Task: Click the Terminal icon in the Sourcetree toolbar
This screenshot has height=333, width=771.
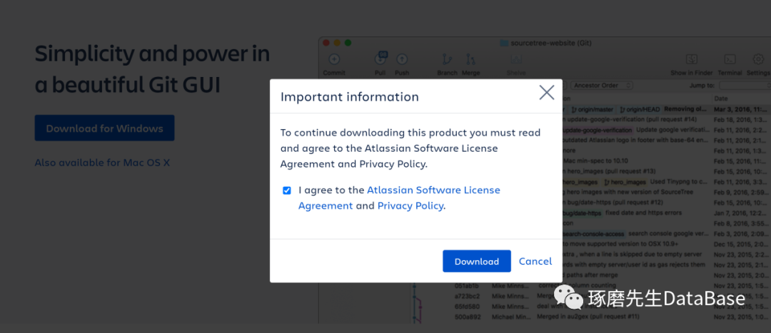Action: (730, 59)
